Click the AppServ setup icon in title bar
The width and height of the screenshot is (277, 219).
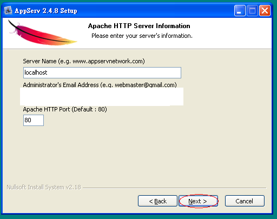(8, 10)
